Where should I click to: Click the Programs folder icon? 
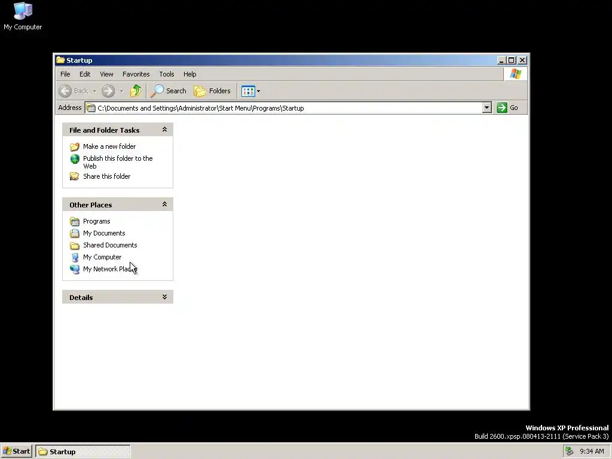point(75,222)
